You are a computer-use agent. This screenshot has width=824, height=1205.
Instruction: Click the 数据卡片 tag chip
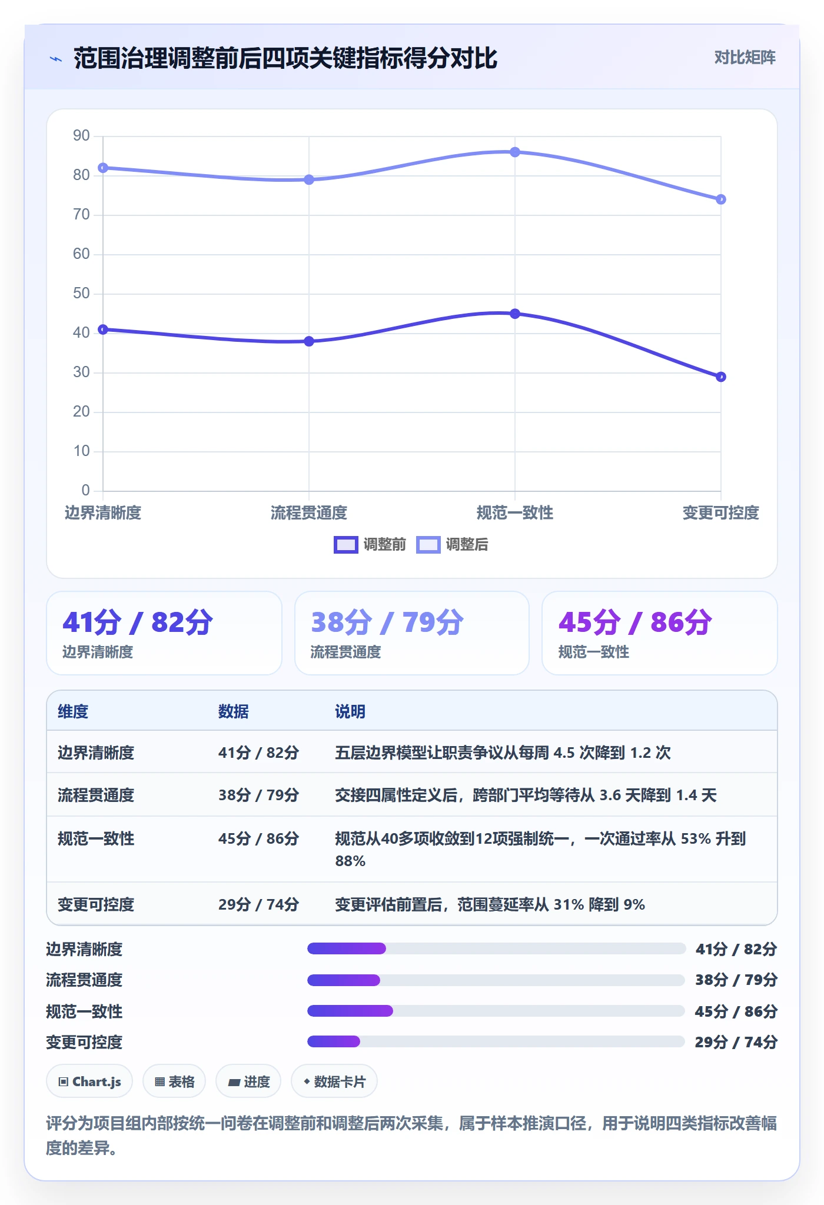334,1081
